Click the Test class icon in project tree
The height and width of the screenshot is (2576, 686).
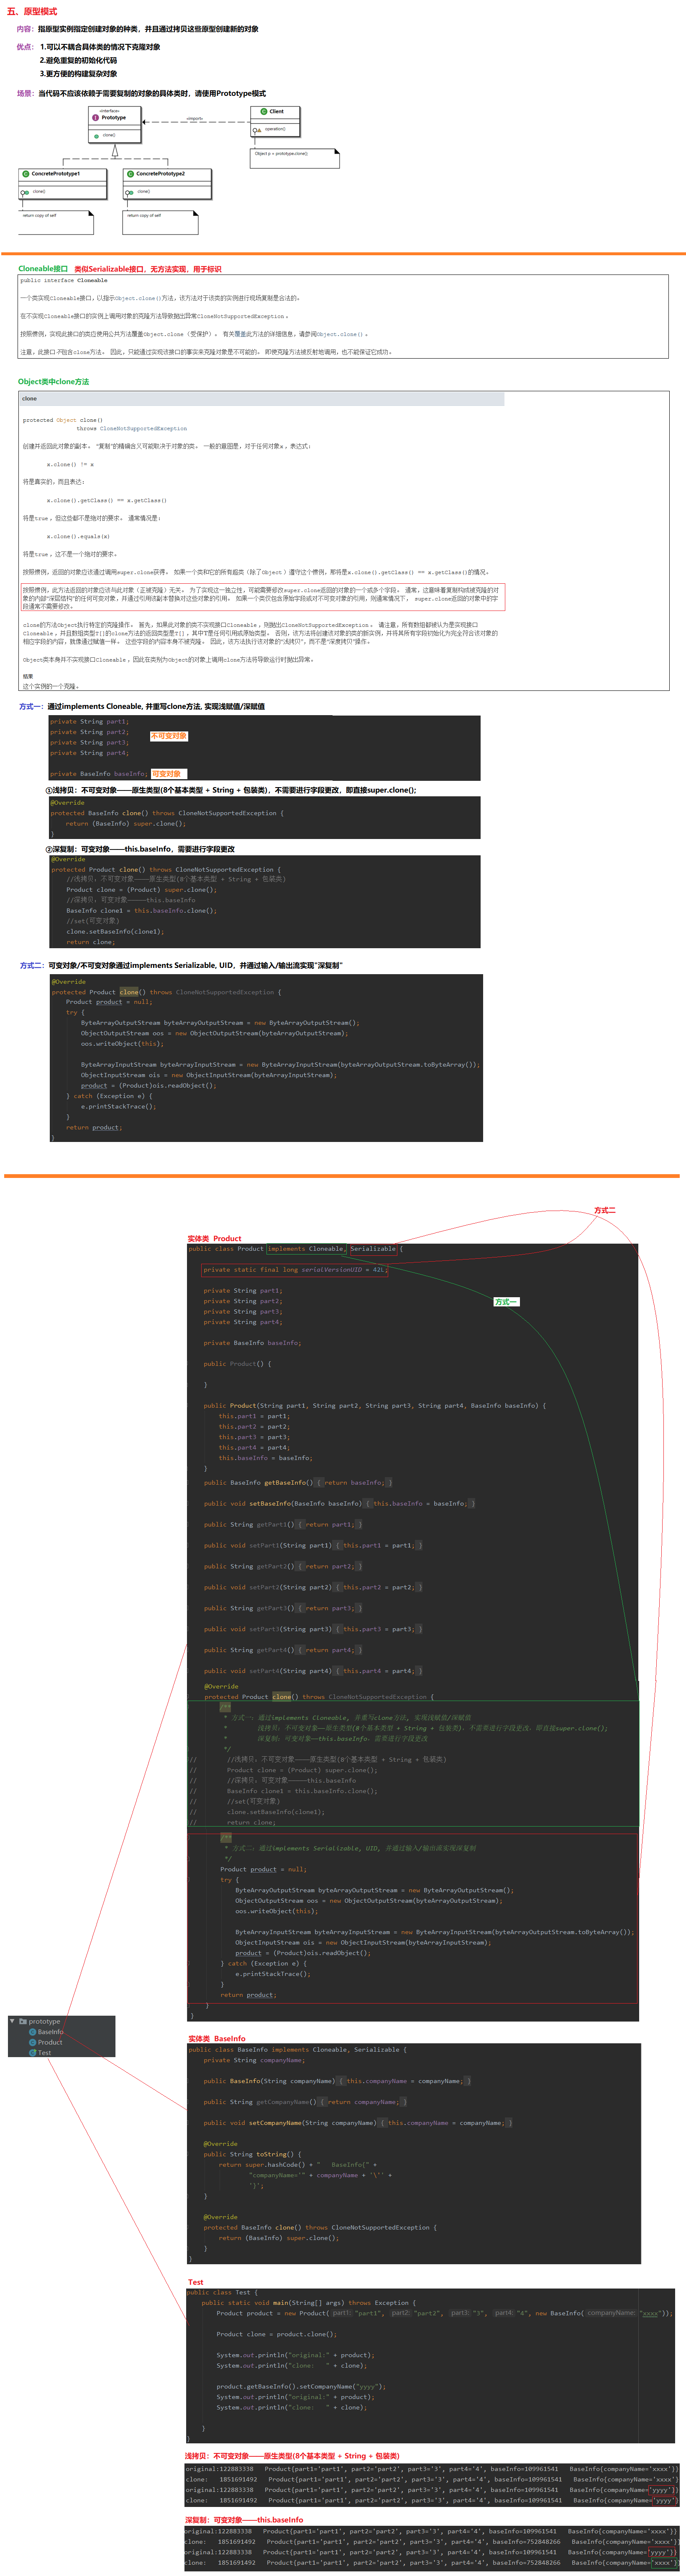(x=33, y=2052)
